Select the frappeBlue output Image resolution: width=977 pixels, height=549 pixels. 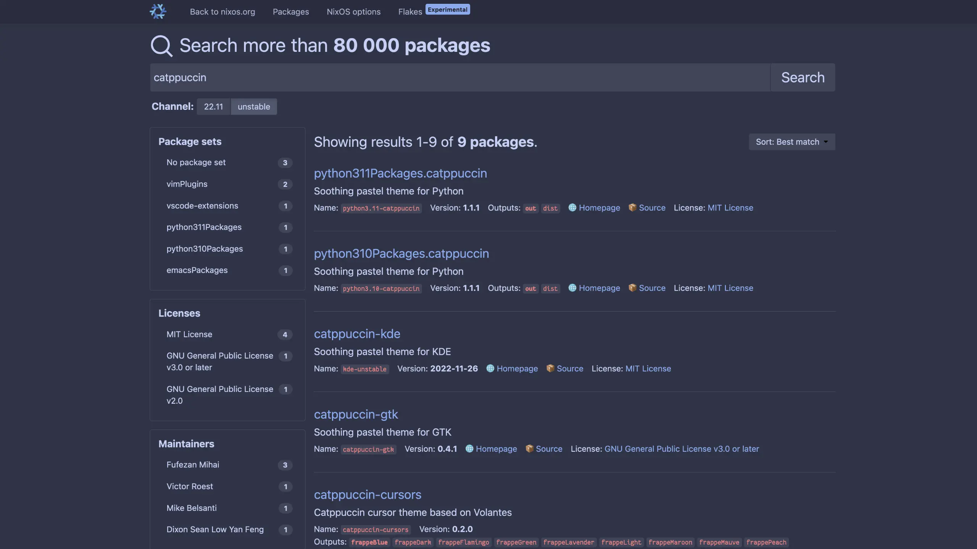click(x=369, y=542)
